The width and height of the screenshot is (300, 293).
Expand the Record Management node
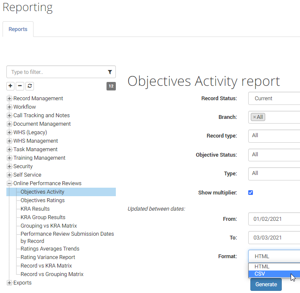[9, 99]
